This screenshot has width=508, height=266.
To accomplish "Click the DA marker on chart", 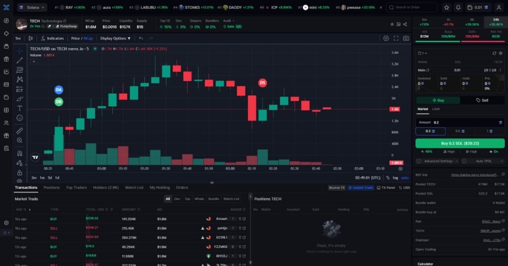I will (x=59, y=90).
